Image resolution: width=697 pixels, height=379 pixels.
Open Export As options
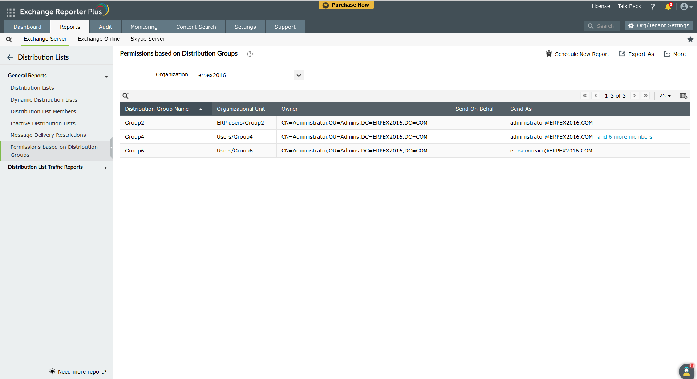(x=636, y=54)
